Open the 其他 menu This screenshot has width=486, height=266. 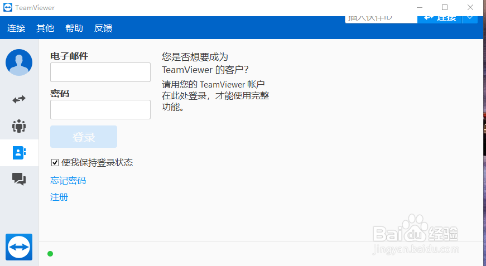45,28
